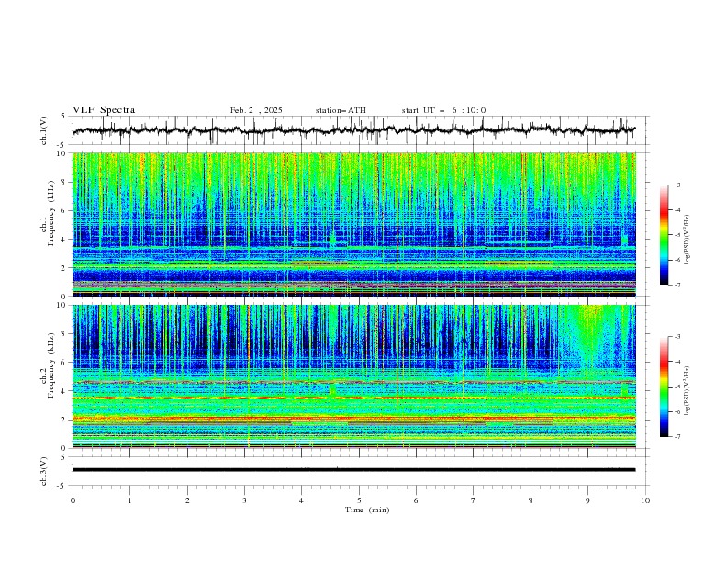This screenshot has width=727, height=562.
Task: Click the "Time (min)" x-axis label
Action: (x=367, y=510)
